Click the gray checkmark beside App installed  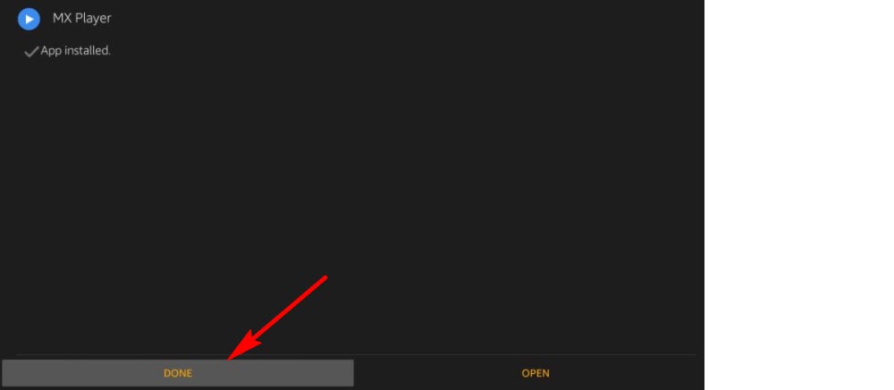click(x=30, y=52)
